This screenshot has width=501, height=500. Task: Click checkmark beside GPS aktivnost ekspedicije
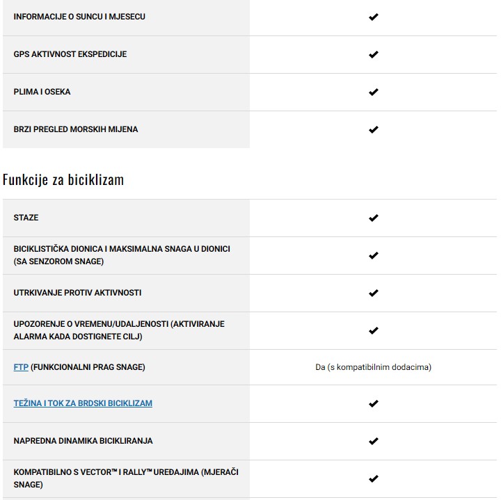pyautogui.click(x=373, y=54)
